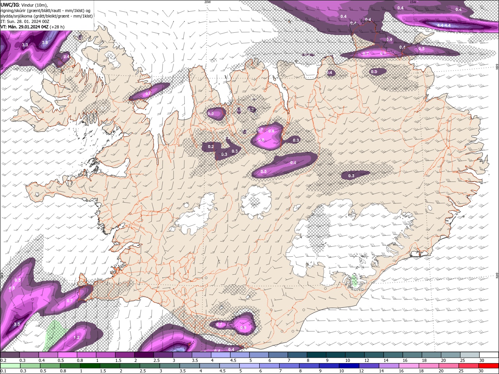Click the '3.3' value in the northwest corner
This screenshot has width=499, height=374.
pyautogui.click(x=25, y=45)
